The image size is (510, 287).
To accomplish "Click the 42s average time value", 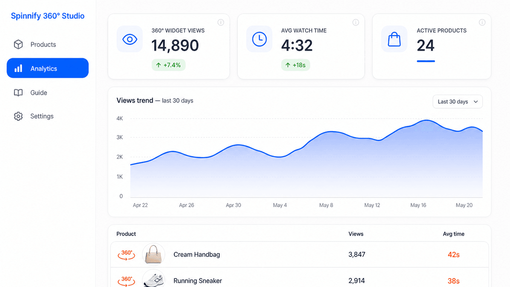I will (453, 255).
